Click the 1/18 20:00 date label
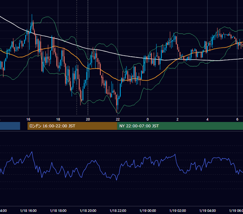 coord(88,211)
